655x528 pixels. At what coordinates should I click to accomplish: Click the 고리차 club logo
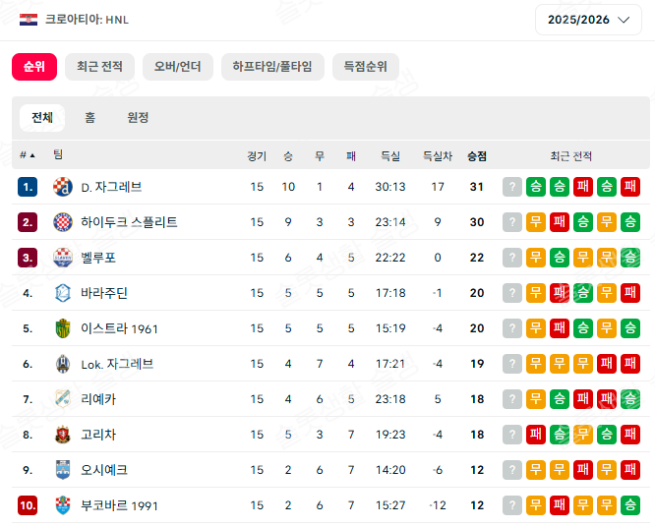(x=63, y=435)
